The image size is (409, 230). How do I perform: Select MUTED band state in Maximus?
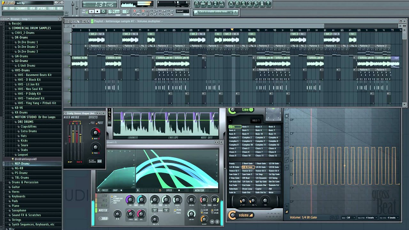pos(116,201)
